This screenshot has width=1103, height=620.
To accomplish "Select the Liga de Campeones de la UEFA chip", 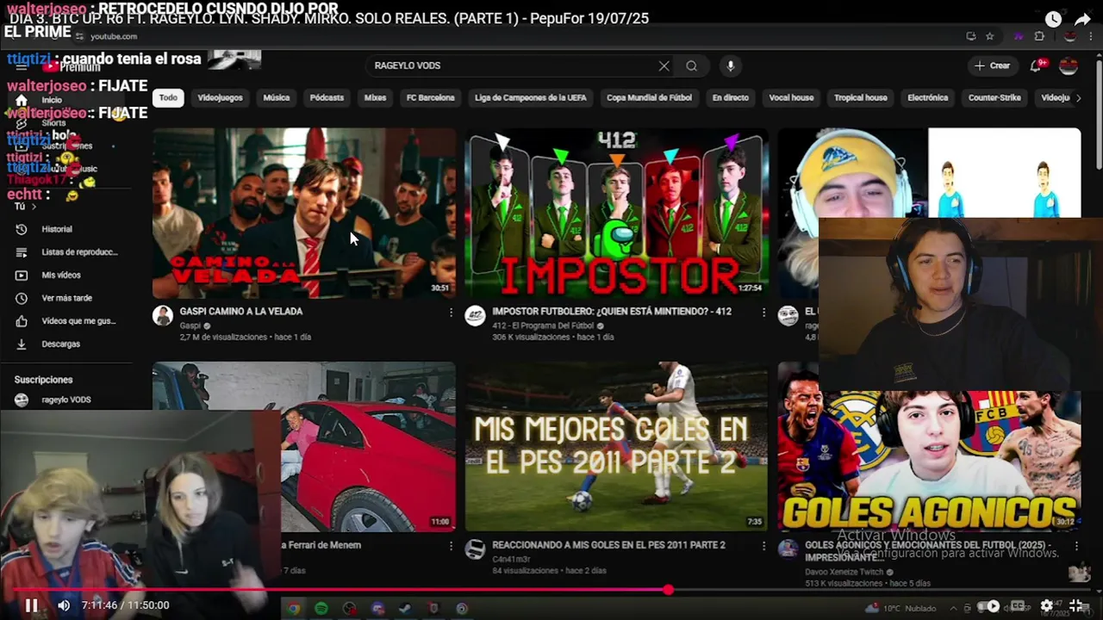I will 530,97.
